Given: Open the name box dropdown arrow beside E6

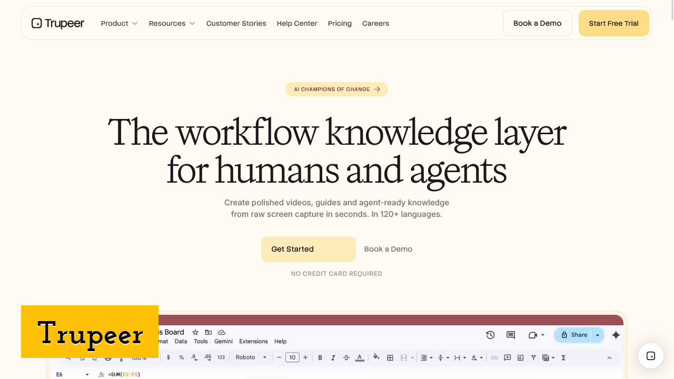Looking at the screenshot, I should 87,374.
